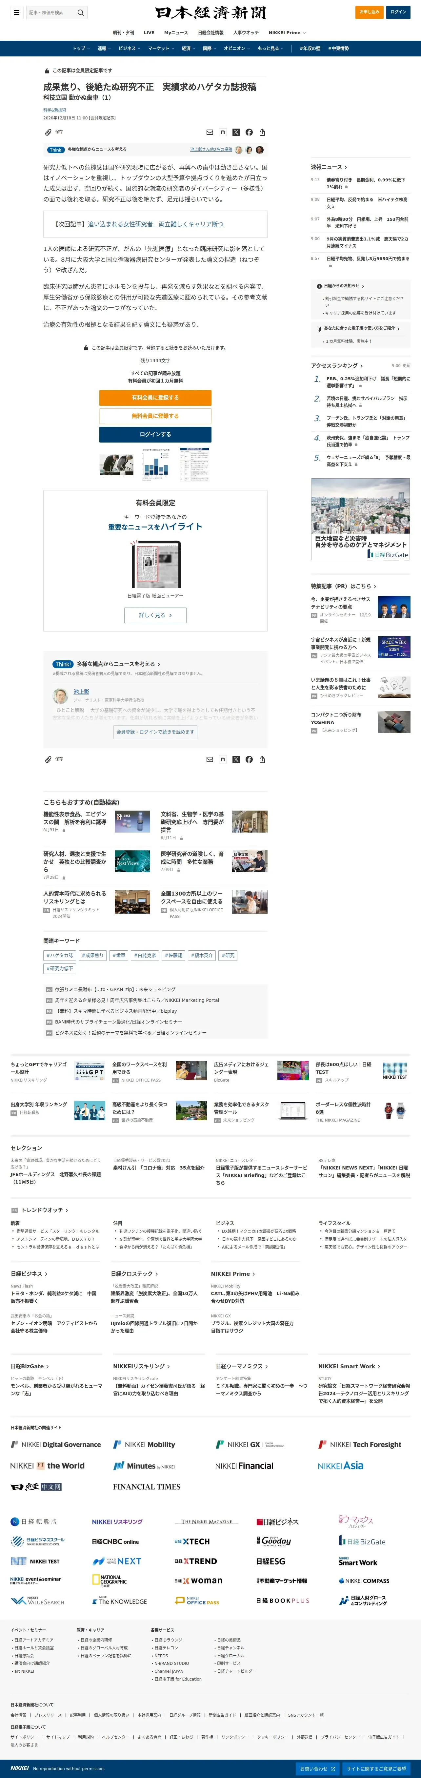Image resolution: width=421 pixels, height=1778 pixels.
Task: Open the 日経BizGate logo in the footer
Action: point(362,1541)
